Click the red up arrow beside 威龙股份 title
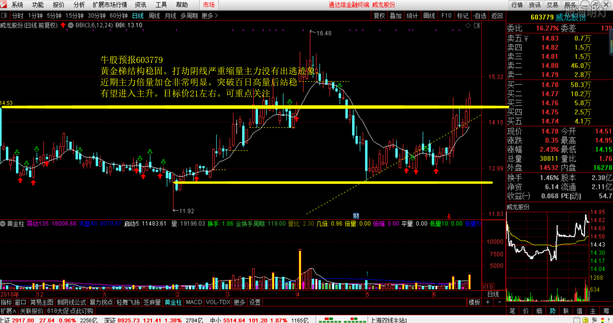Screen dimensions: 613x323 point(63,25)
